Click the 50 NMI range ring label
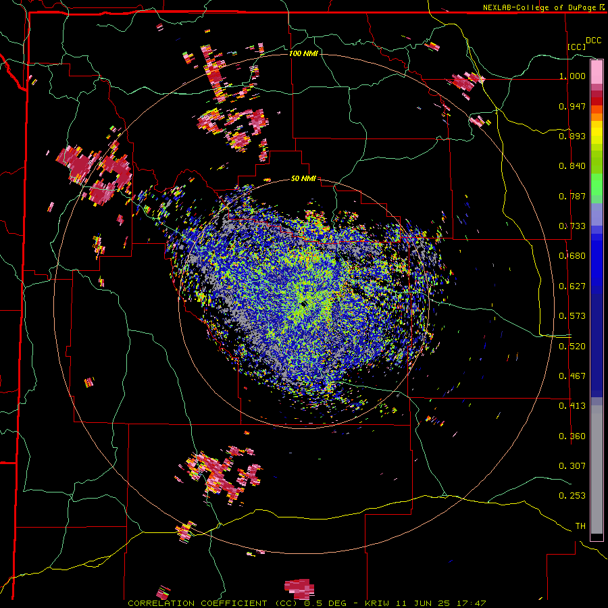This screenshot has height=608, width=608. [x=303, y=179]
